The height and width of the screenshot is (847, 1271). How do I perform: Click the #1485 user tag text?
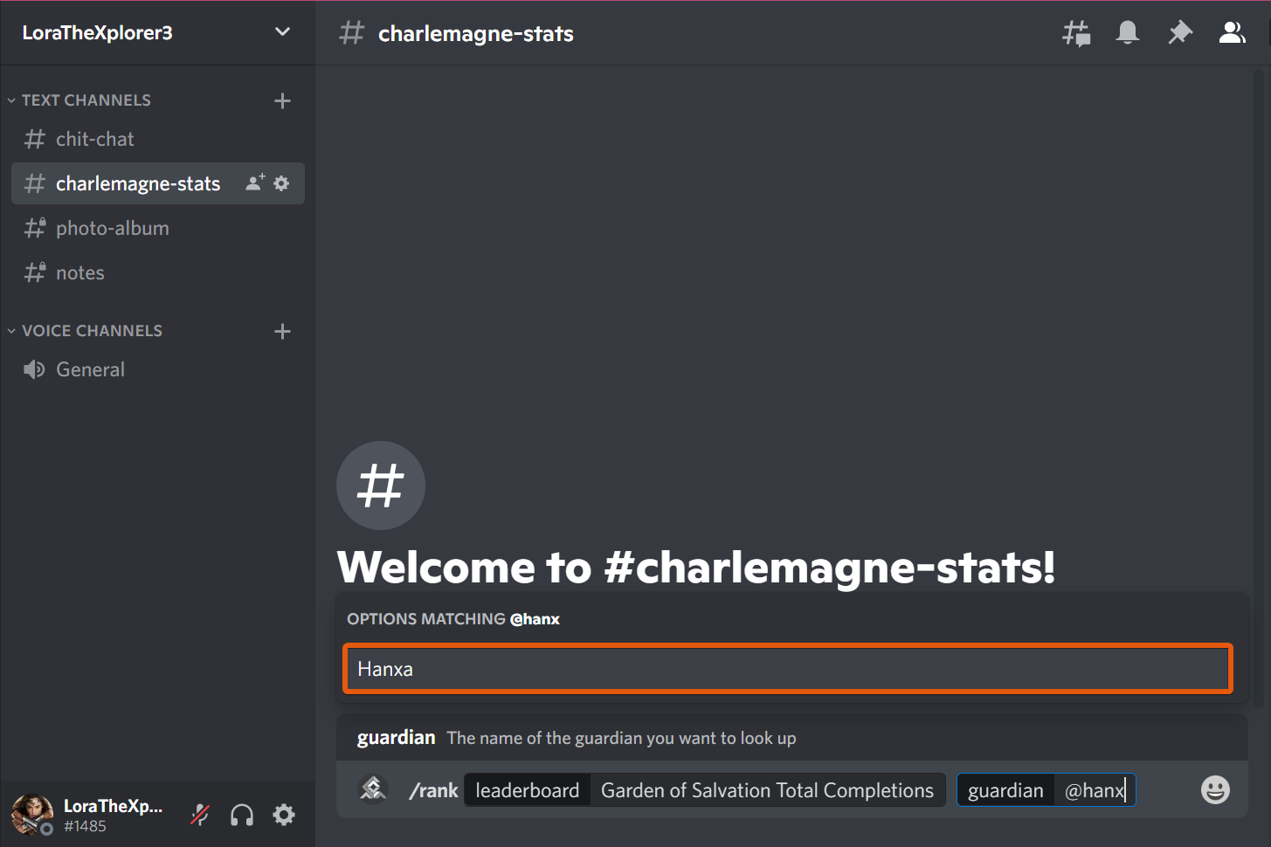point(85,826)
